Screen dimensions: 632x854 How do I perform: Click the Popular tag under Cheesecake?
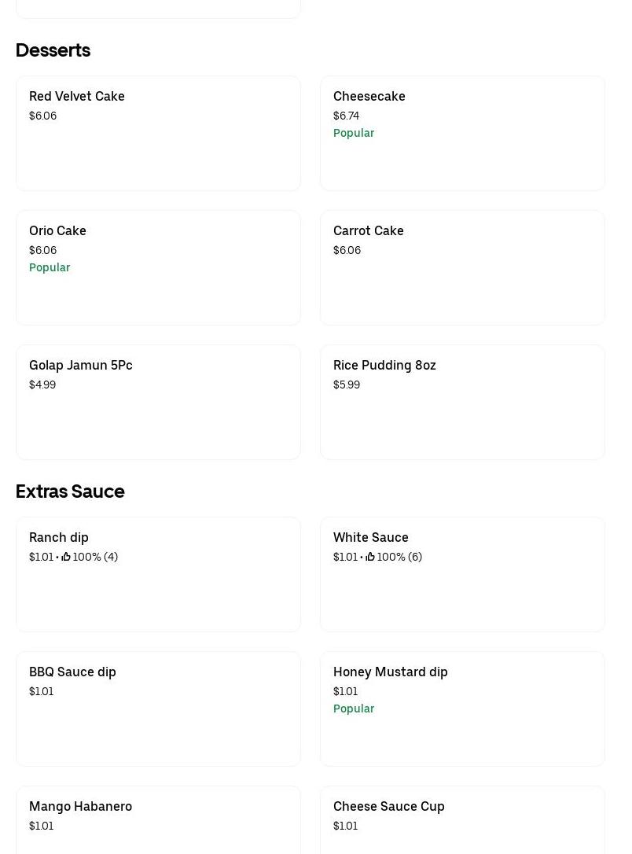354,133
